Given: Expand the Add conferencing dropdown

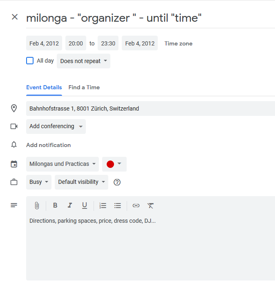Looking at the screenshot, I should pyautogui.click(x=56, y=127).
